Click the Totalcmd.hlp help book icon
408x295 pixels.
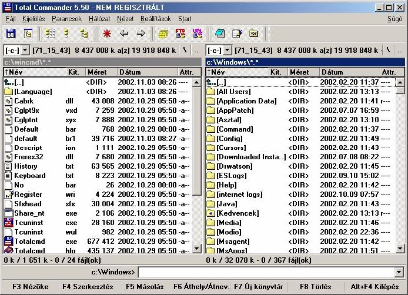(x=9, y=250)
